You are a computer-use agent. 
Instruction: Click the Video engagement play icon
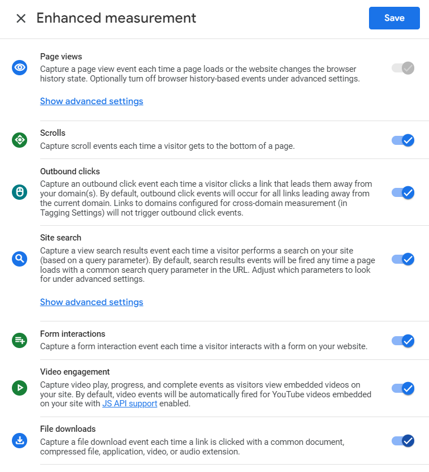[x=20, y=388]
